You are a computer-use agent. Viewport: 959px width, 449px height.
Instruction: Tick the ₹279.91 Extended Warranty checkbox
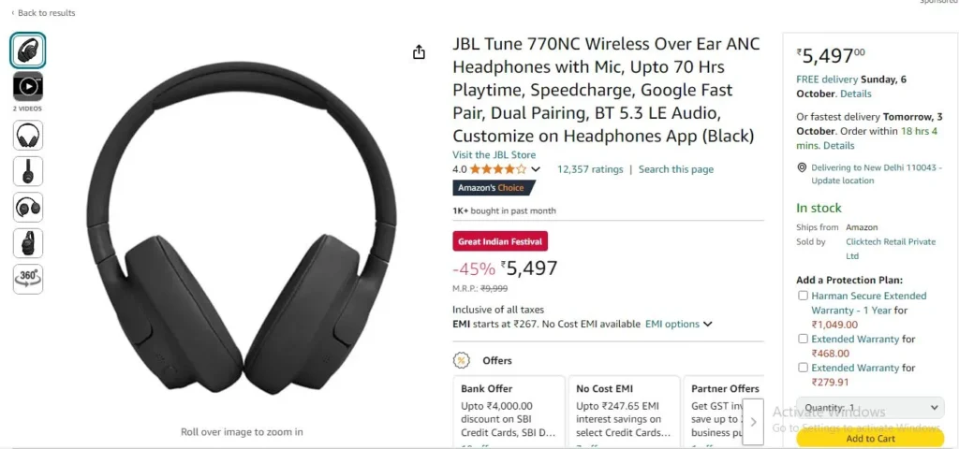point(803,367)
